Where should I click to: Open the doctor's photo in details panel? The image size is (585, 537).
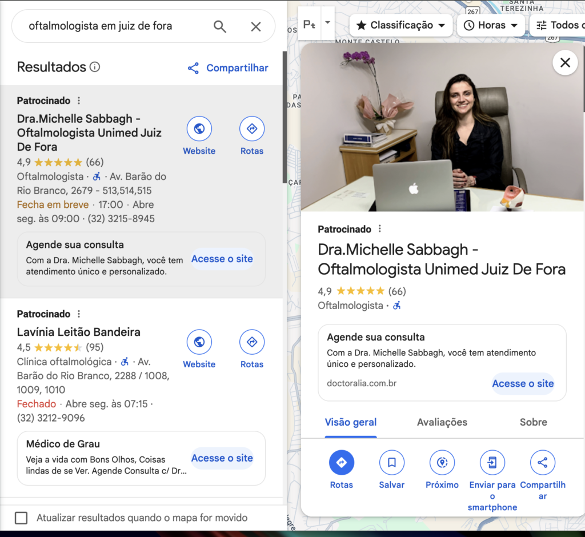pyautogui.click(x=442, y=127)
